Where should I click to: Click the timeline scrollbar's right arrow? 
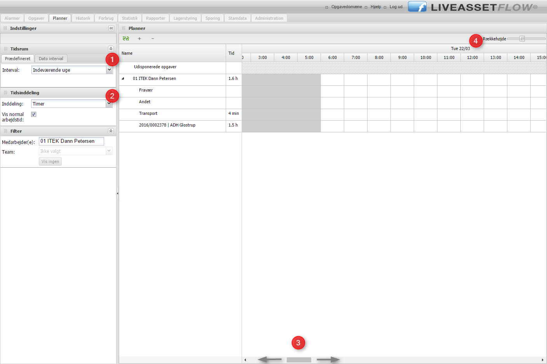pyautogui.click(x=542, y=360)
